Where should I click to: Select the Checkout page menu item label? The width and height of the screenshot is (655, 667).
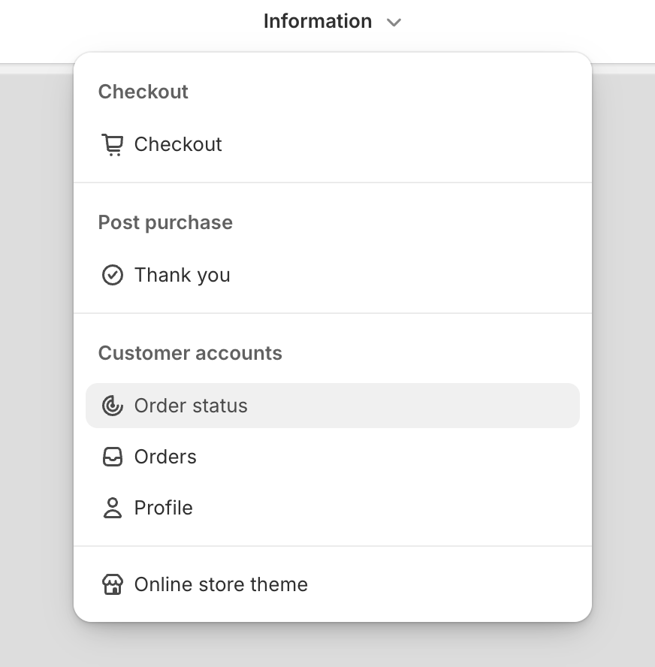[x=178, y=145]
